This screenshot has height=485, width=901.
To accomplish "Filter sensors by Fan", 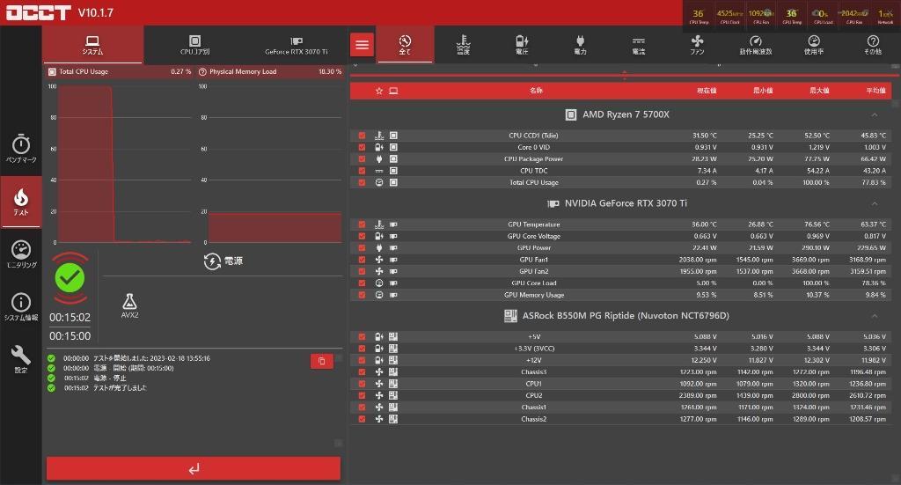I will coord(697,44).
